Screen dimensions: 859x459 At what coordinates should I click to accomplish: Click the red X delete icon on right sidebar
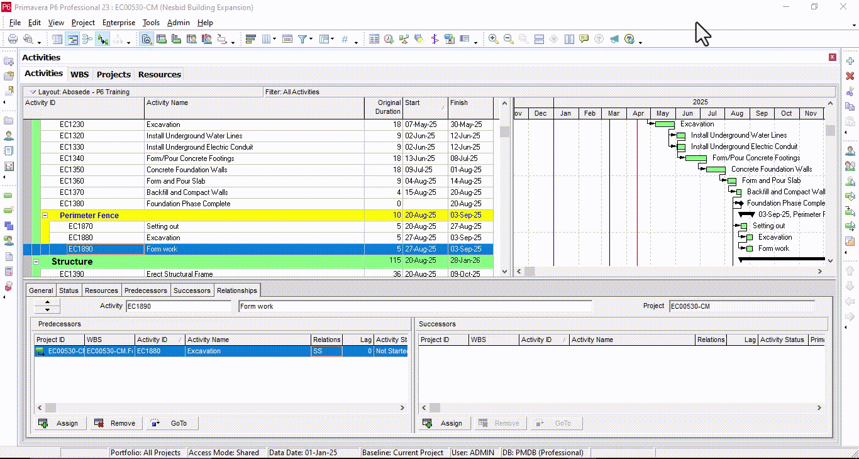click(x=850, y=76)
